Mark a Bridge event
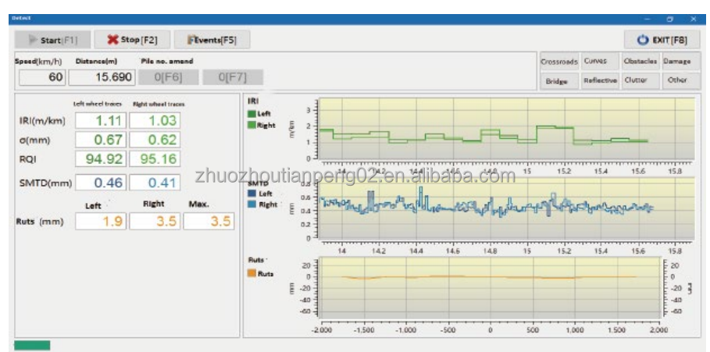The image size is (710, 352). [x=559, y=81]
